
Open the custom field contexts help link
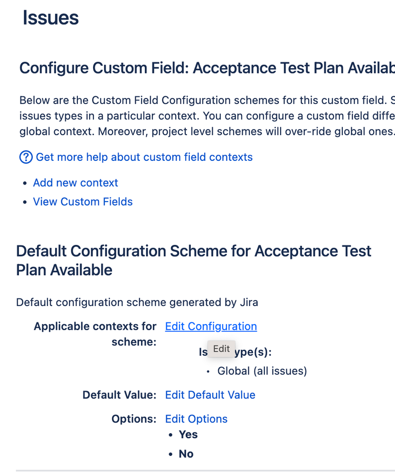(x=144, y=157)
